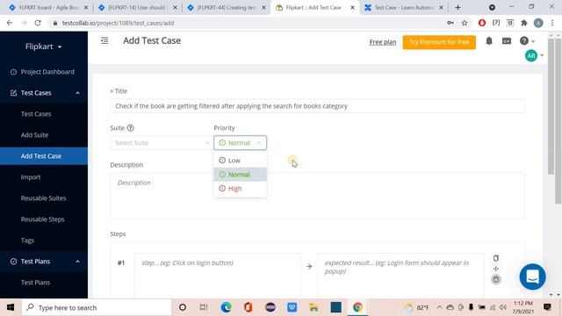Click the step #1 expected result field
The height and width of the screenshot is (316, 562).
(400, 275)
